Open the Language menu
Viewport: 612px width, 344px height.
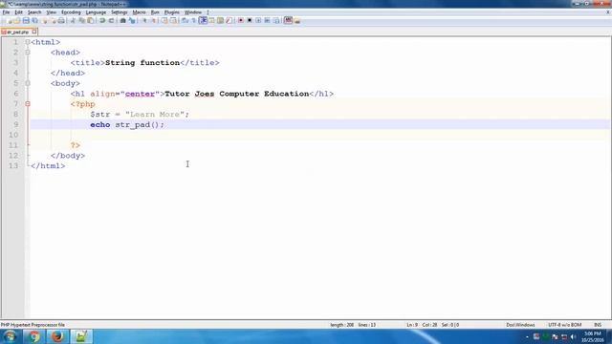point(96,12)
